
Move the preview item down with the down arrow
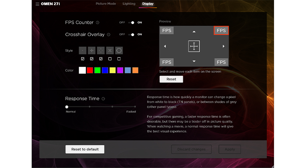pos(194,61)
